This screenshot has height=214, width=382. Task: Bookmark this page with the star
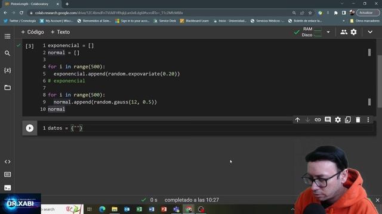click(310, 13)
